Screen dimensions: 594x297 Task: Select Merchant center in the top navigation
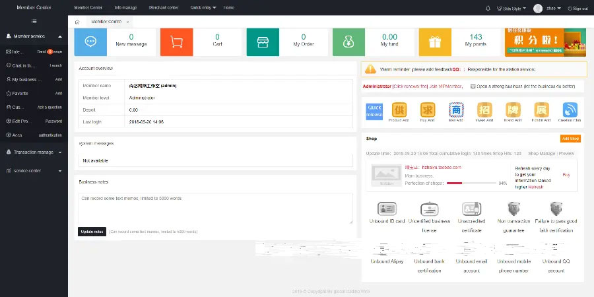163,7
